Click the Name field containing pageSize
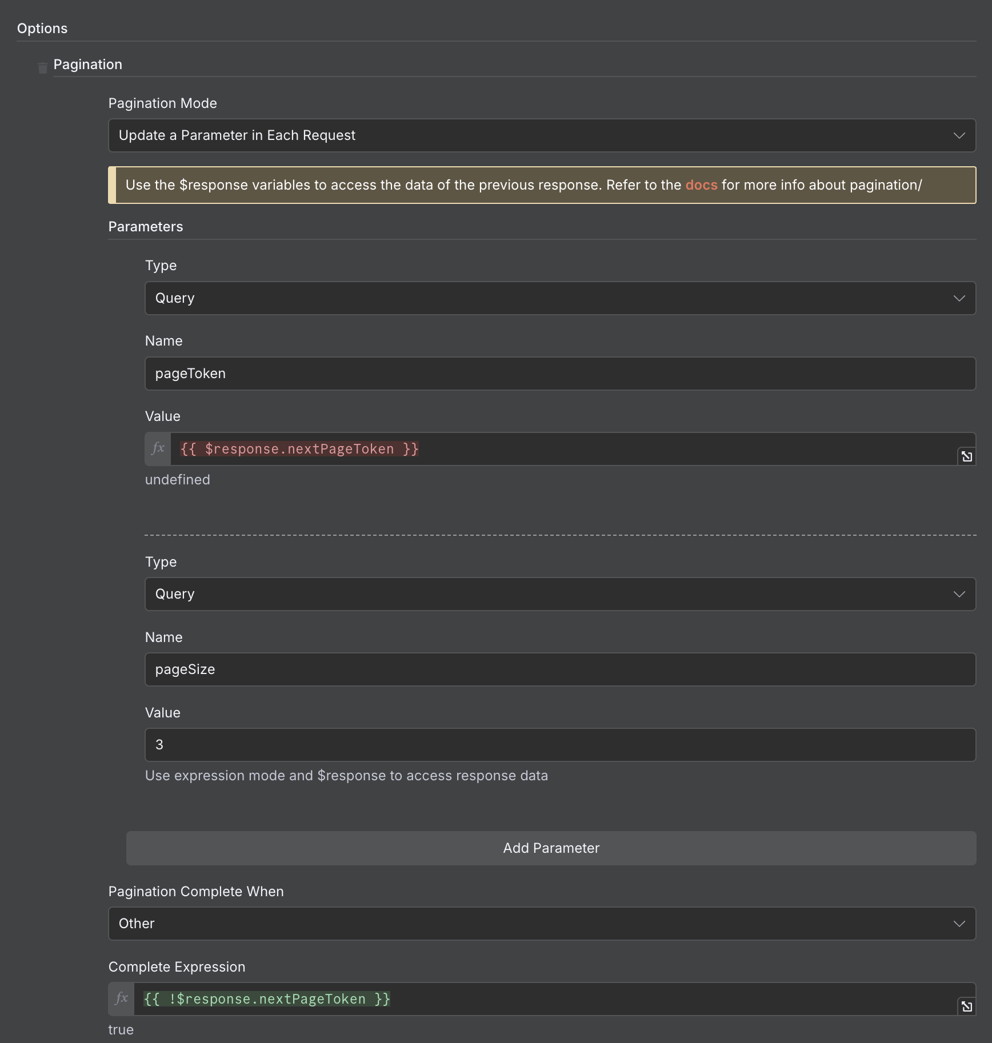The width and height of the screenshot is (992, 1043). (560, 669)
